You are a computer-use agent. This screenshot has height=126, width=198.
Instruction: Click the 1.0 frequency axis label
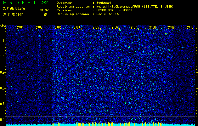pyautogui.click(x=2, y=57)
